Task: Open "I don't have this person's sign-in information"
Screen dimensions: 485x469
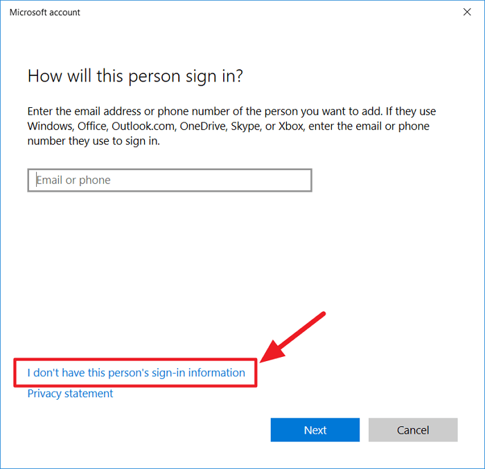Action: click(x=136, y=373)
